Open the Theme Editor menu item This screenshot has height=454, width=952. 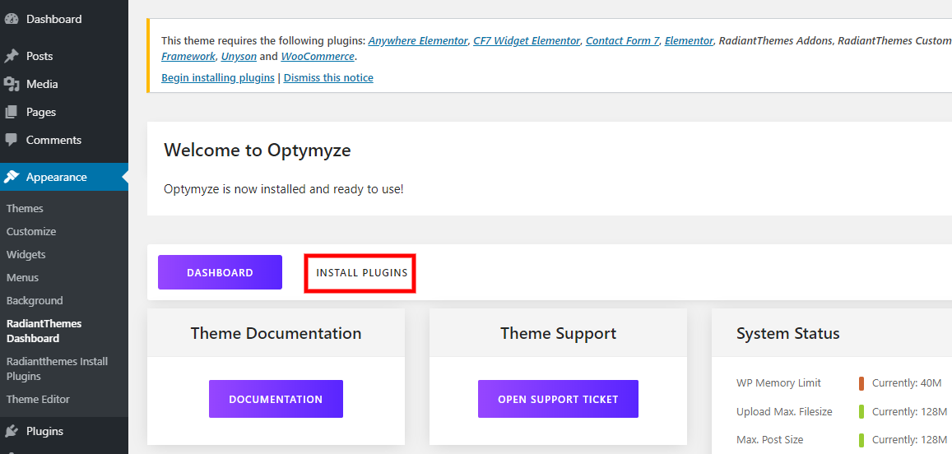(x=38, y=399)
